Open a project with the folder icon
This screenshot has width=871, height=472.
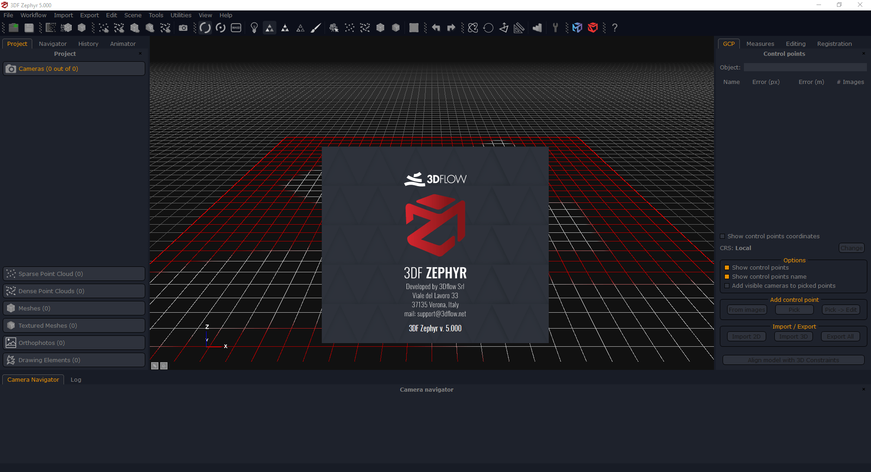point(14,28)
